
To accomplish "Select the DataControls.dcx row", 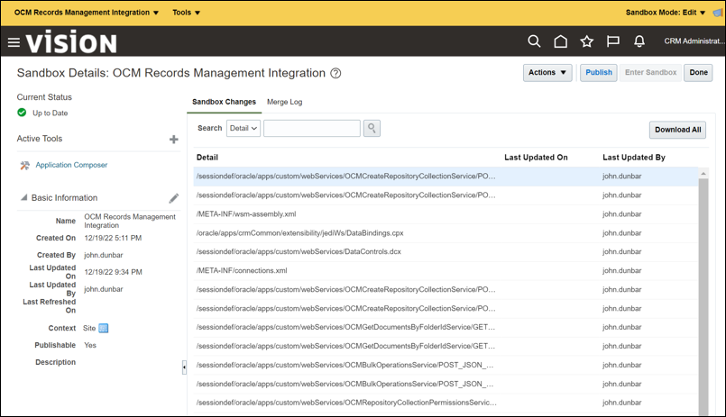I will (446, 252).
